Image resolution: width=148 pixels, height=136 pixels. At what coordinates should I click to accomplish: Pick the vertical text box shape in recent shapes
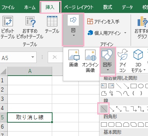[x=111, y=86]
